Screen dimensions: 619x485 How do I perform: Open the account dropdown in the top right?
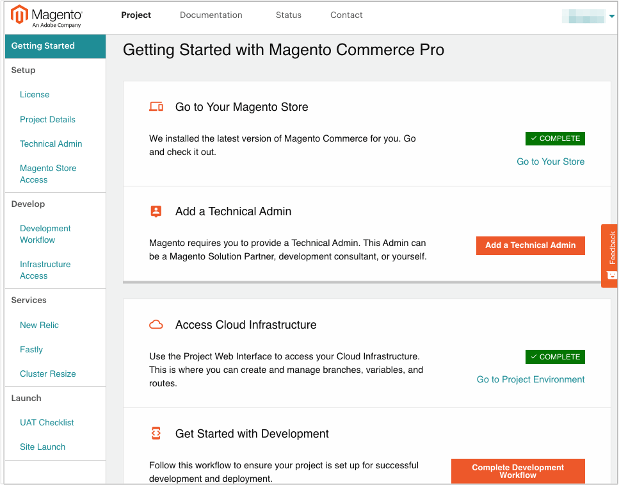click(613, 16)
